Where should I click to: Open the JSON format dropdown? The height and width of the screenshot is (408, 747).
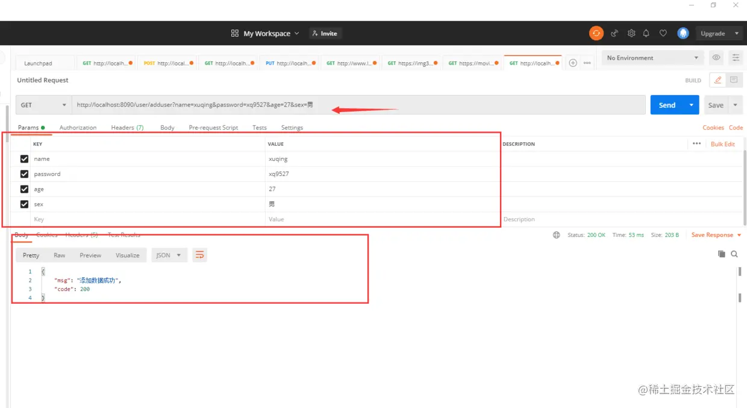pos(169,256)
